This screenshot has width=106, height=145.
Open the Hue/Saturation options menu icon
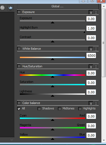96,67
